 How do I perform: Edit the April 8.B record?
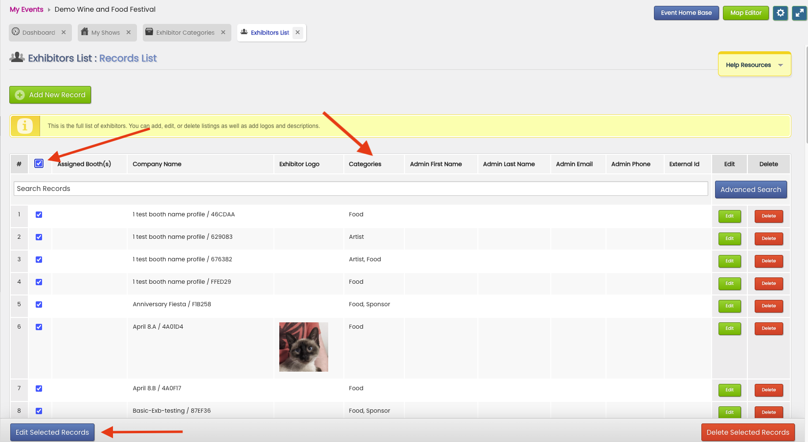pyautogui.click(x=729, y=390)
